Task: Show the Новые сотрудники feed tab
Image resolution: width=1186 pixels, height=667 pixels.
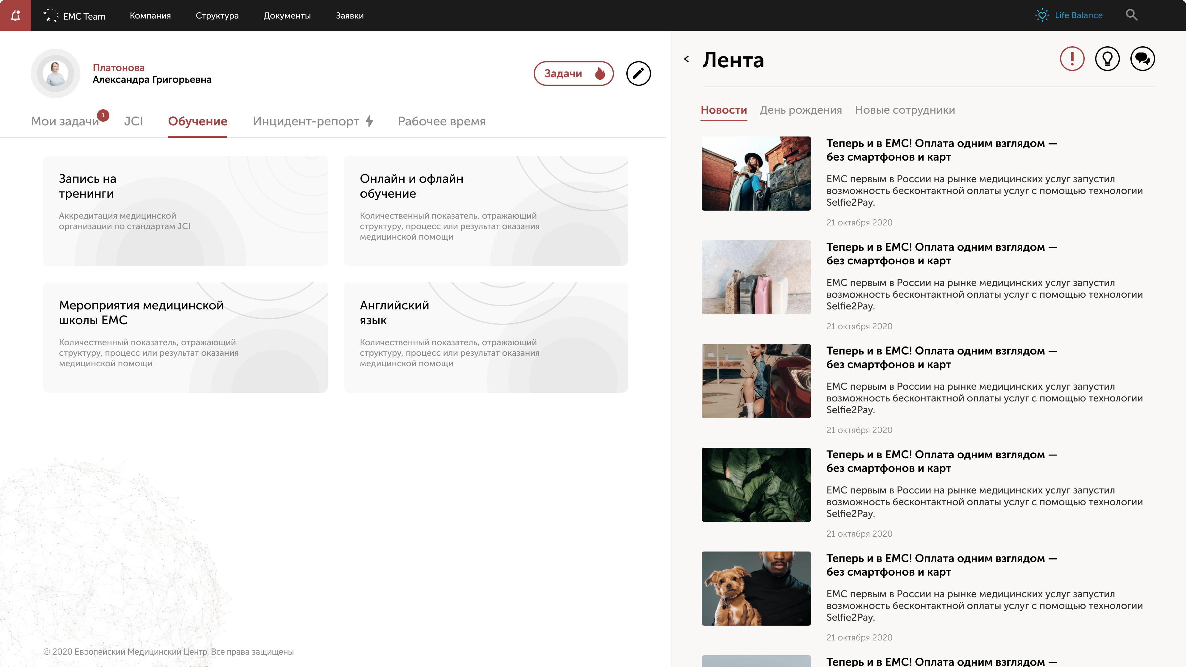Action: click(x=905, y=110)
